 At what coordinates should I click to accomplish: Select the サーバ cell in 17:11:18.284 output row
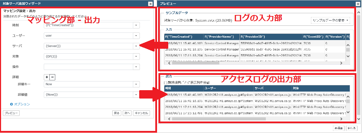[273, 107]
